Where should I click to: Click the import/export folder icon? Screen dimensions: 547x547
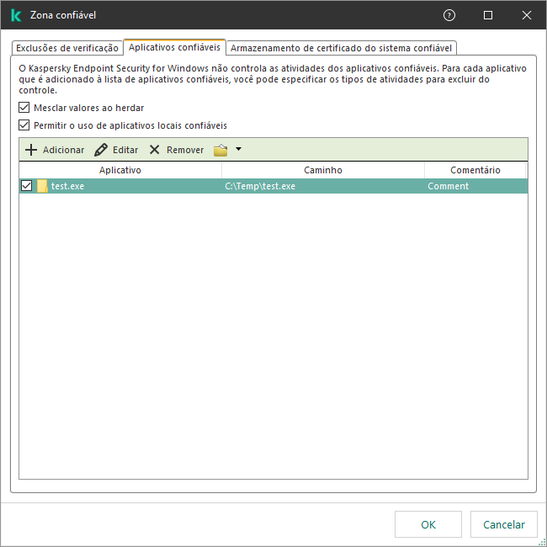(x=220, y=150)
